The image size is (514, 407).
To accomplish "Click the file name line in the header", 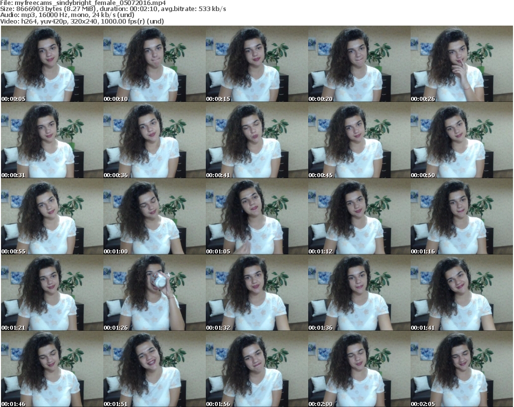I will click(83, 3).
